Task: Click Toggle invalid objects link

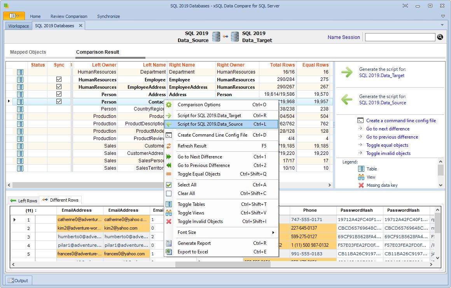Action: pyautogui.click(x=388, y=153)
